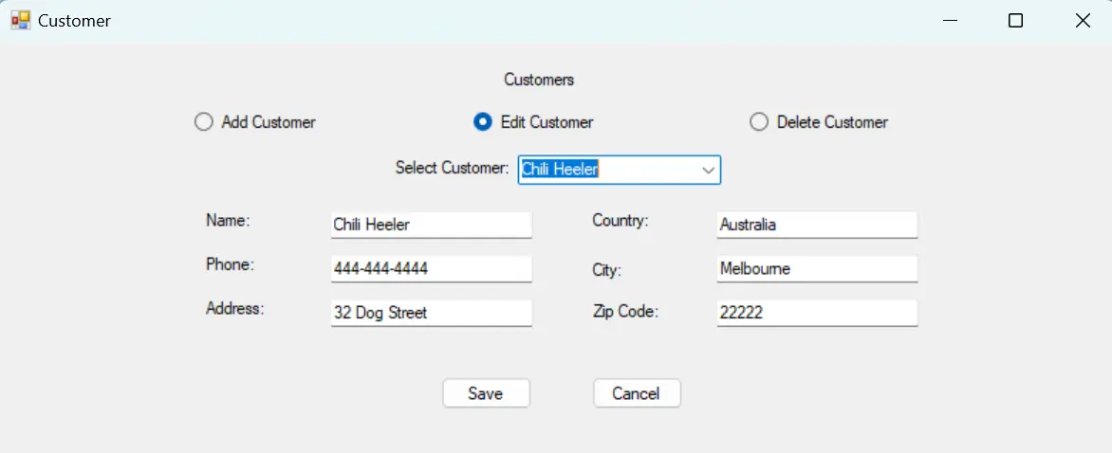1112x453 pixels.
Task: Maximize the Customer window
Action: pyautogui.click(x=1015, y=21)
